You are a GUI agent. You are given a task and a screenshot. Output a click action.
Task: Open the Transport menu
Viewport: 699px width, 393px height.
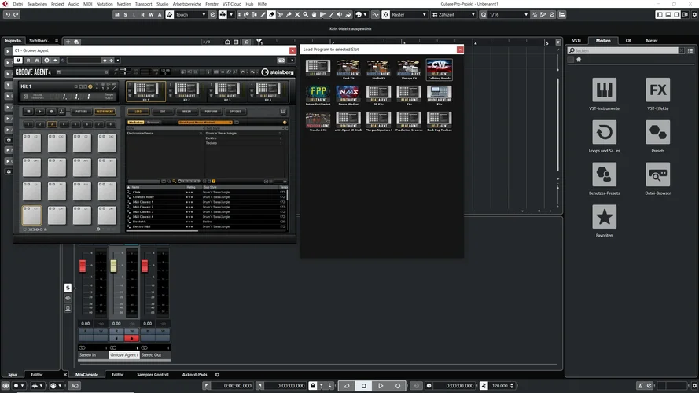143,4
